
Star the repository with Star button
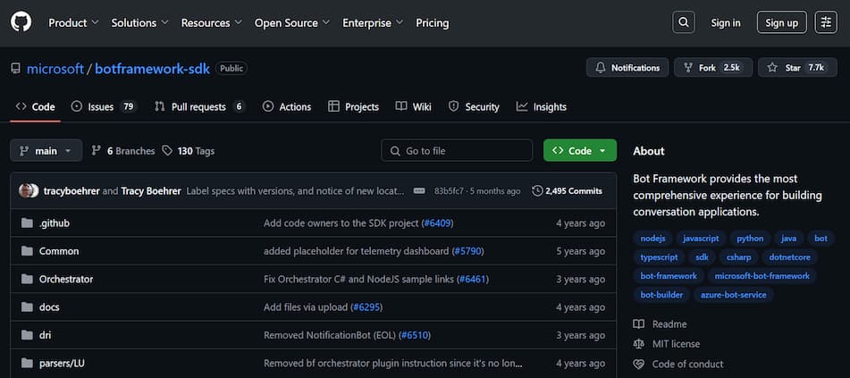pyautogui.click(x=797, y=68)
